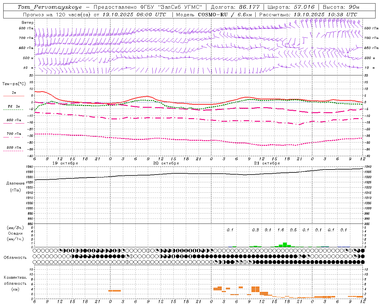380x304 pixels.
Task: Click the longitude label "Долгота: 86.177"
Action: point(235,7)
